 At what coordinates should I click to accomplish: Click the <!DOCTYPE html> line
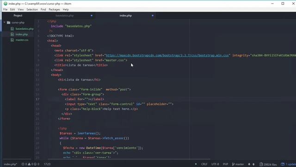pyautogui.click(x=61, y=36)
